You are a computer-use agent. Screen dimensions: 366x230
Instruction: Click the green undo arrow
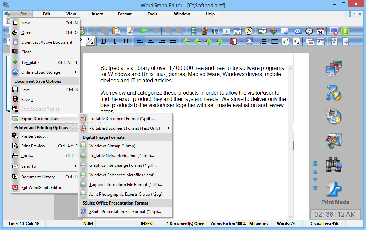click(144, 31)
